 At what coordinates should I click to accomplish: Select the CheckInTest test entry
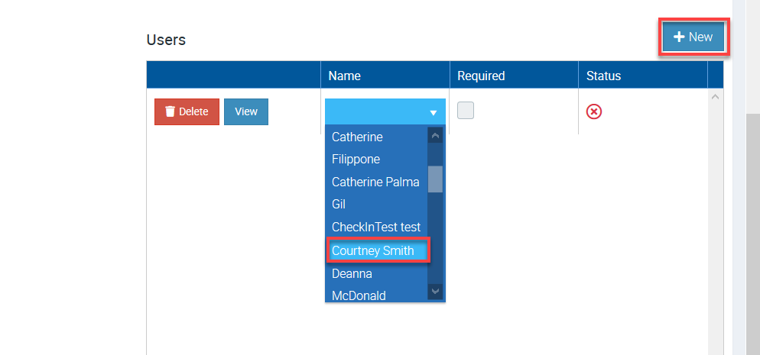pos(376,228)
